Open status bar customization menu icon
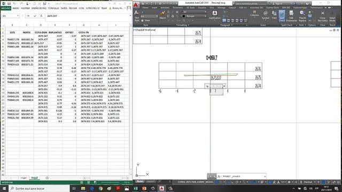The image size is (342, 192). tap(338, 182)
